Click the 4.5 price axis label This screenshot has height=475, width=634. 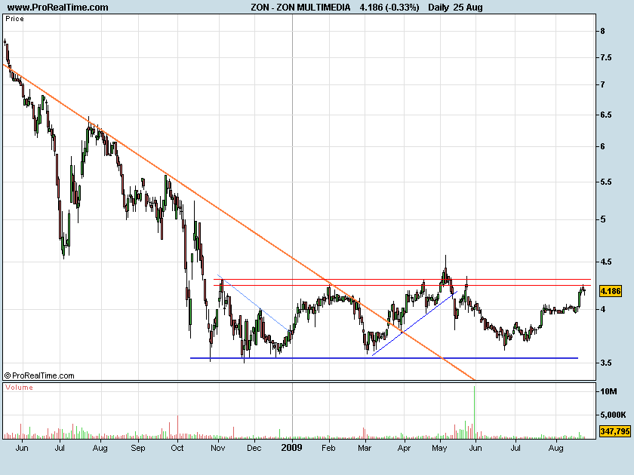pos(606,262)
